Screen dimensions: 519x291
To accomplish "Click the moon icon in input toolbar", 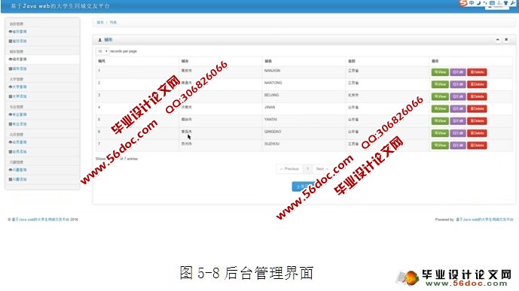I will pyautogui.click(x=478, y=3).
